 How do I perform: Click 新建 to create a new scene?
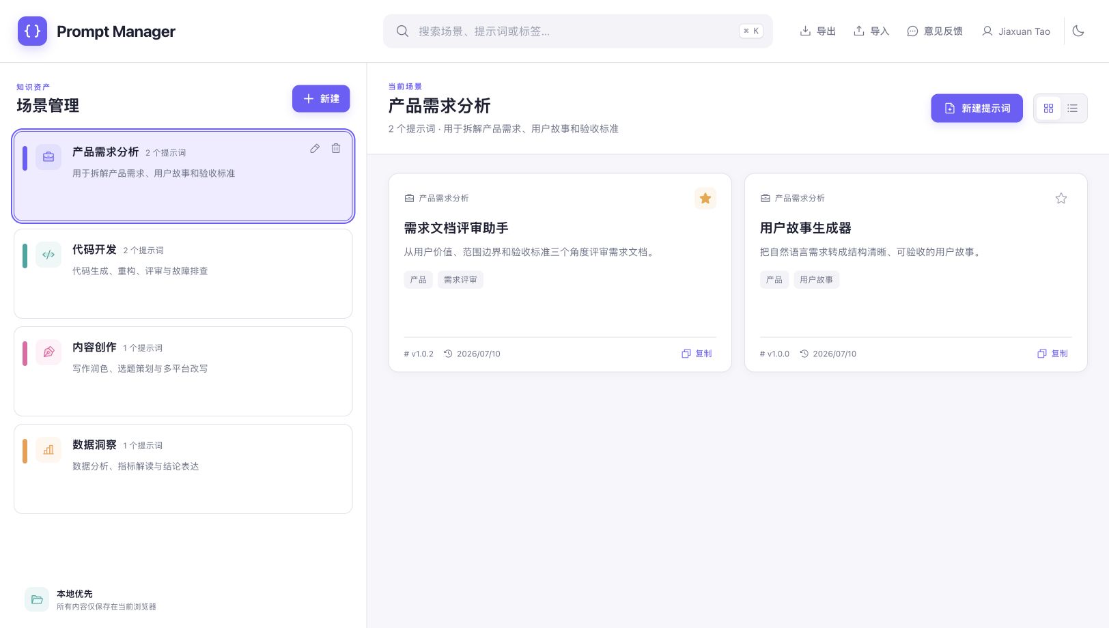pyautogui.click(x=321, y=98)
